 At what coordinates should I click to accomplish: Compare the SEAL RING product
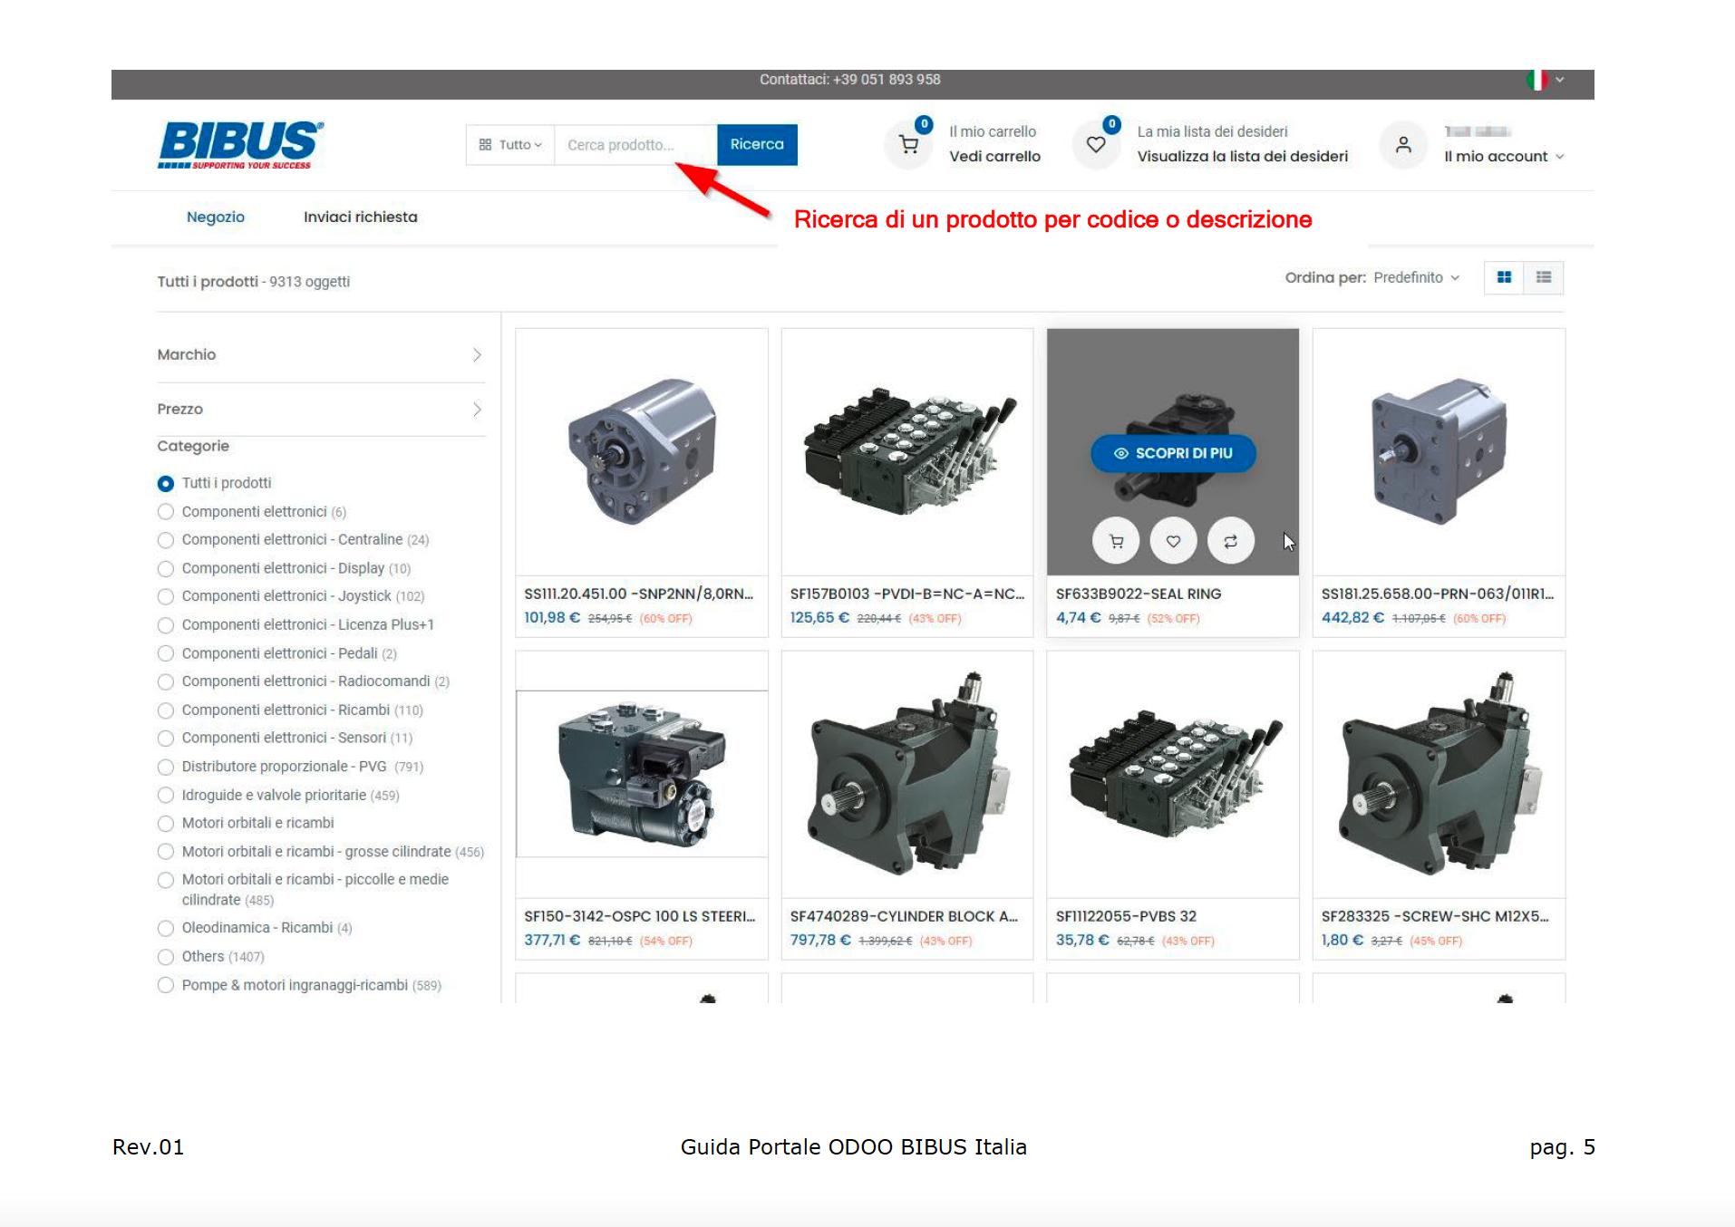point(1230,541)
